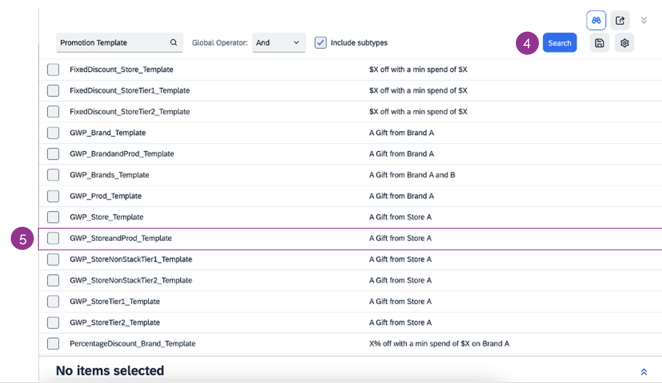This screenshot has height=383, width=662.
Task: Select the GWP_Brands_Template list entry
Action: 109,175
